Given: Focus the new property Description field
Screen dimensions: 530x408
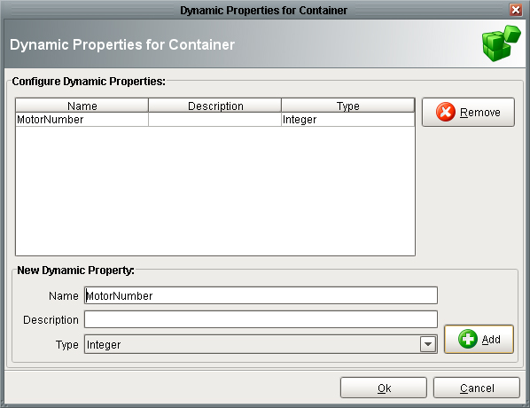Looking at the screenshot, I should point(261,319).
